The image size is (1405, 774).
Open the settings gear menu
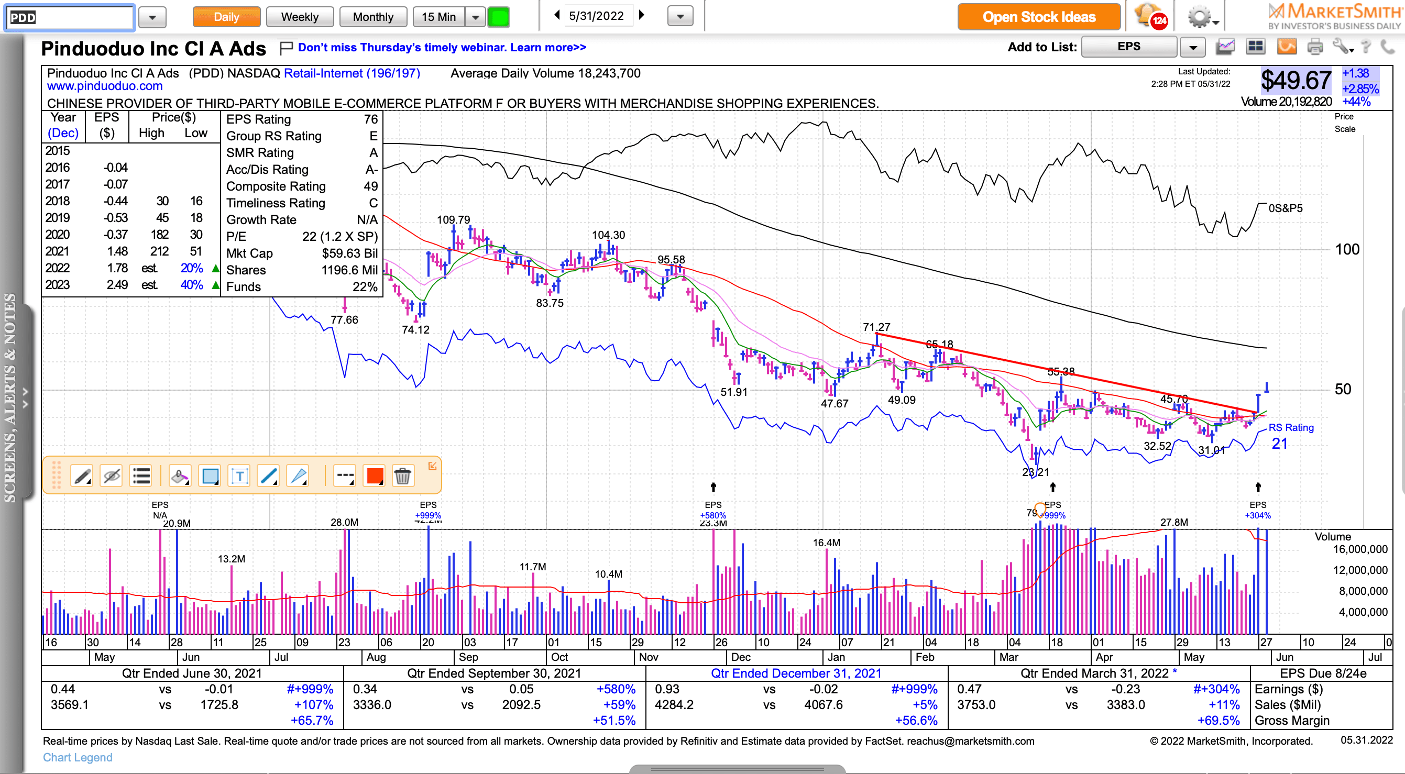click(1202, 17)
